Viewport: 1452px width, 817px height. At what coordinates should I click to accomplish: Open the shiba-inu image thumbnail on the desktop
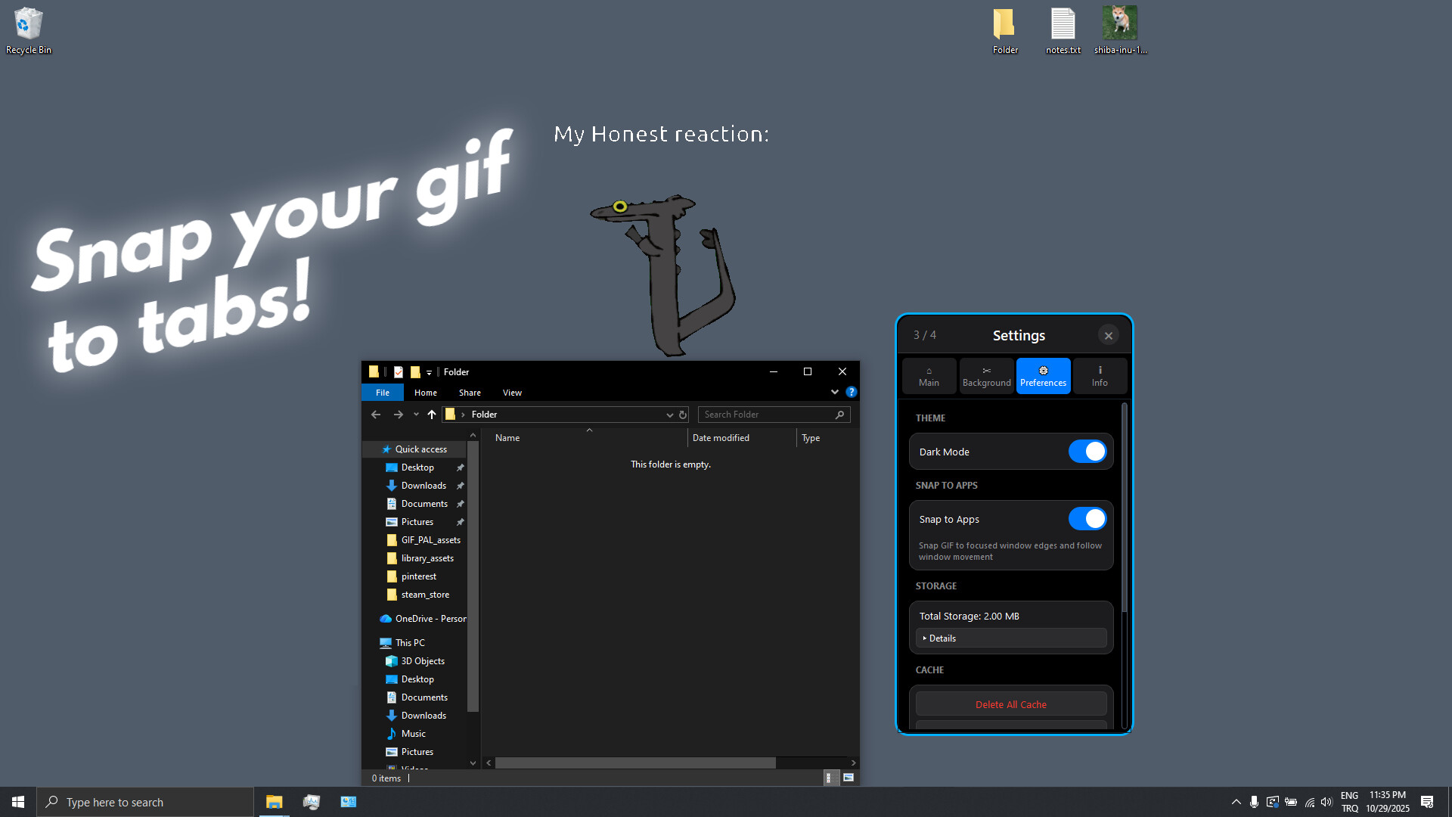1119,23
